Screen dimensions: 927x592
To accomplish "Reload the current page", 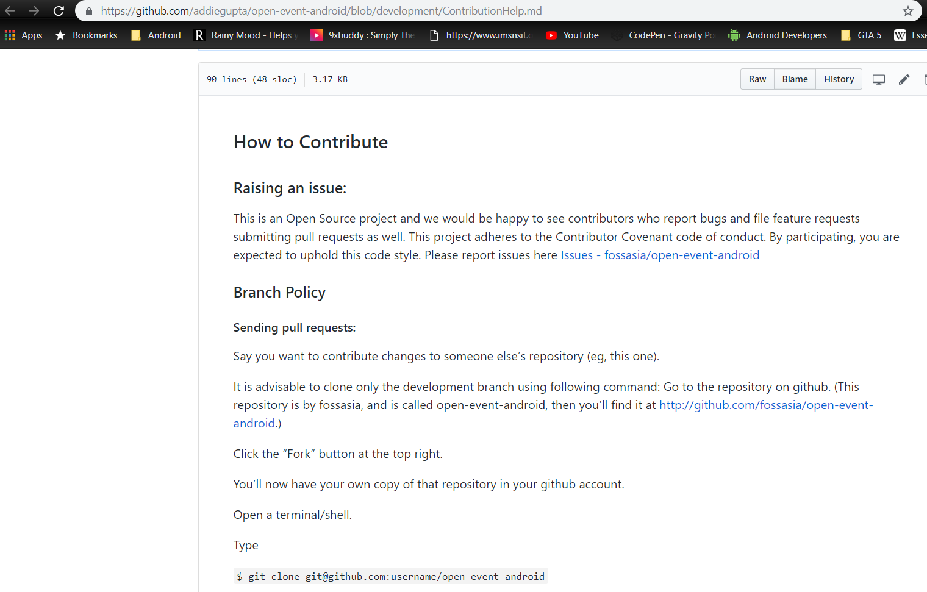I will [59, 11].
